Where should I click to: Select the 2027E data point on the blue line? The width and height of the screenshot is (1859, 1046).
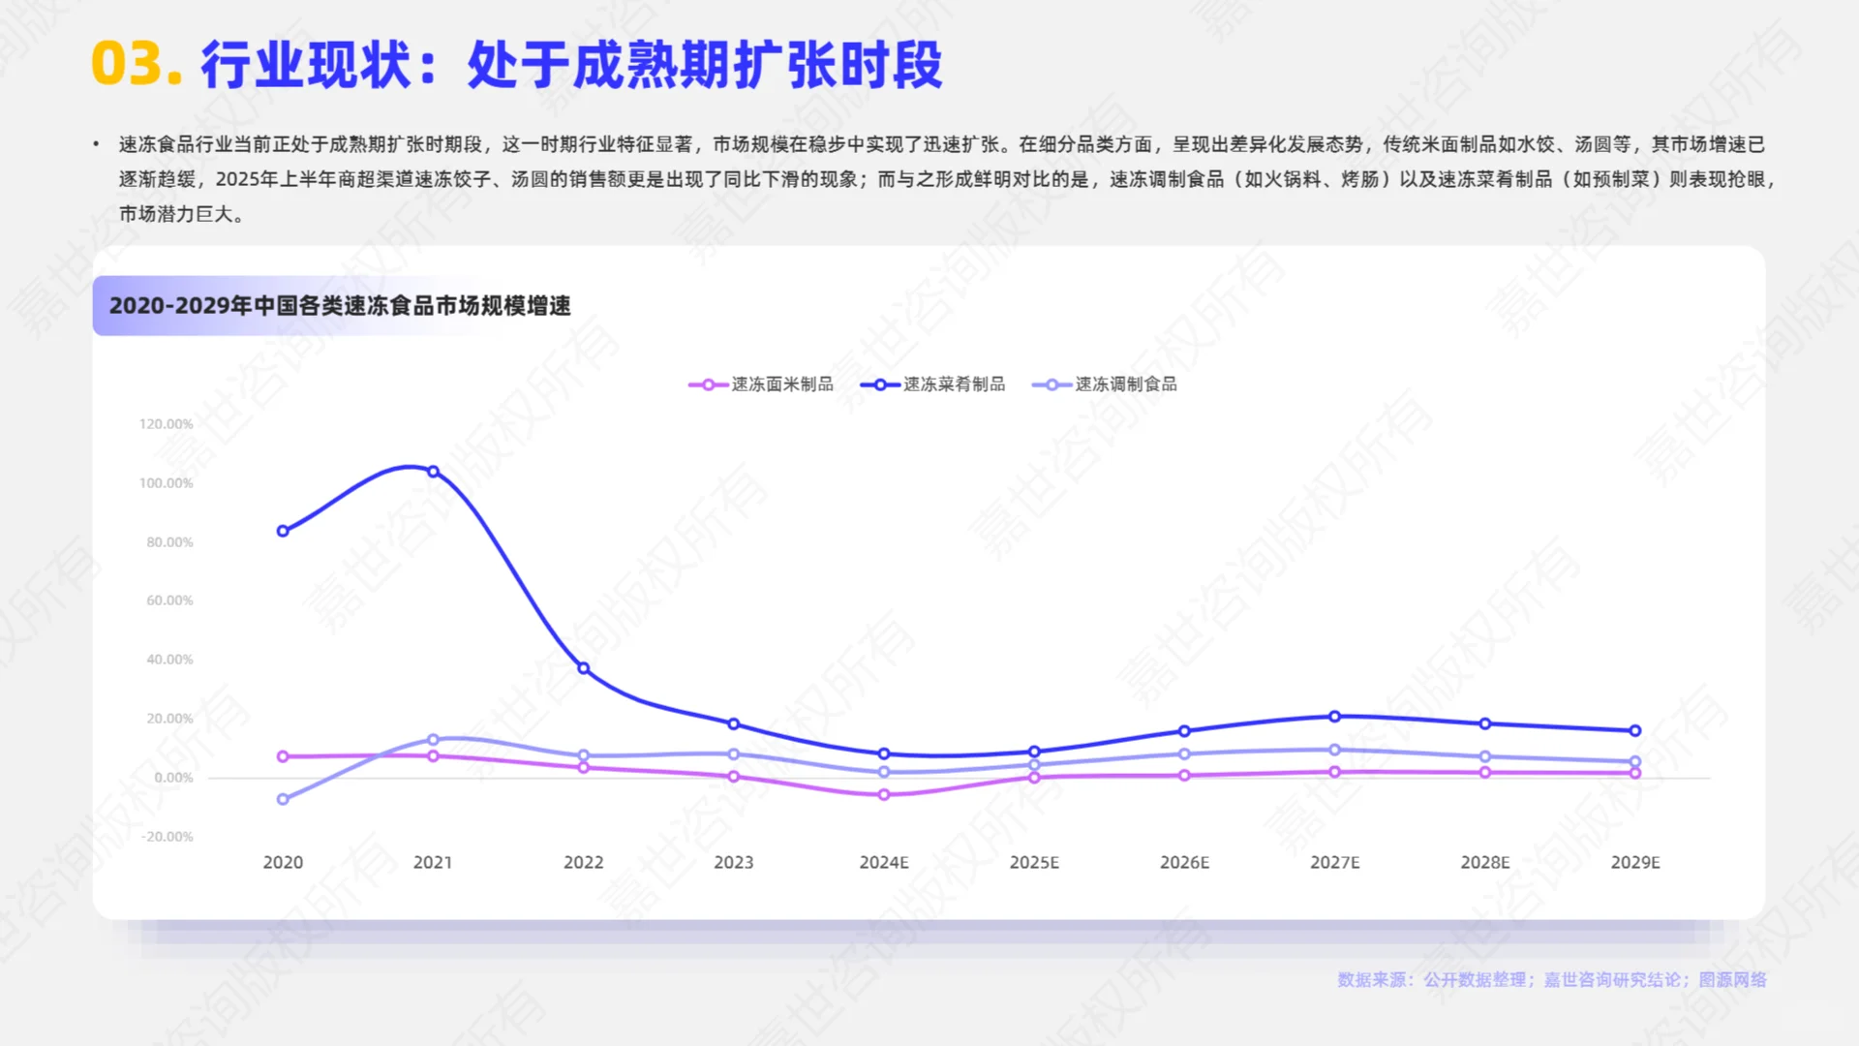[1334, 717]
